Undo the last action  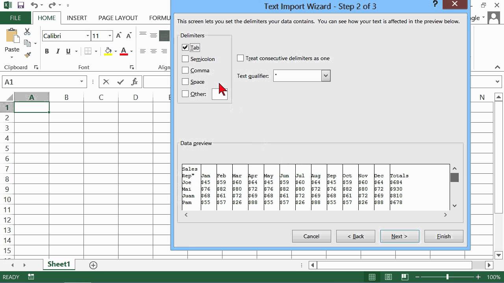click(34, 6)
